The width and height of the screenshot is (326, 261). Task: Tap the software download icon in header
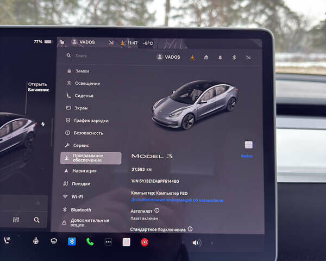[x=192, y=57]
